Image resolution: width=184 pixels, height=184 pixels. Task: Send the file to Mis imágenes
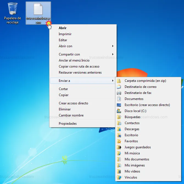click(135, 165)
